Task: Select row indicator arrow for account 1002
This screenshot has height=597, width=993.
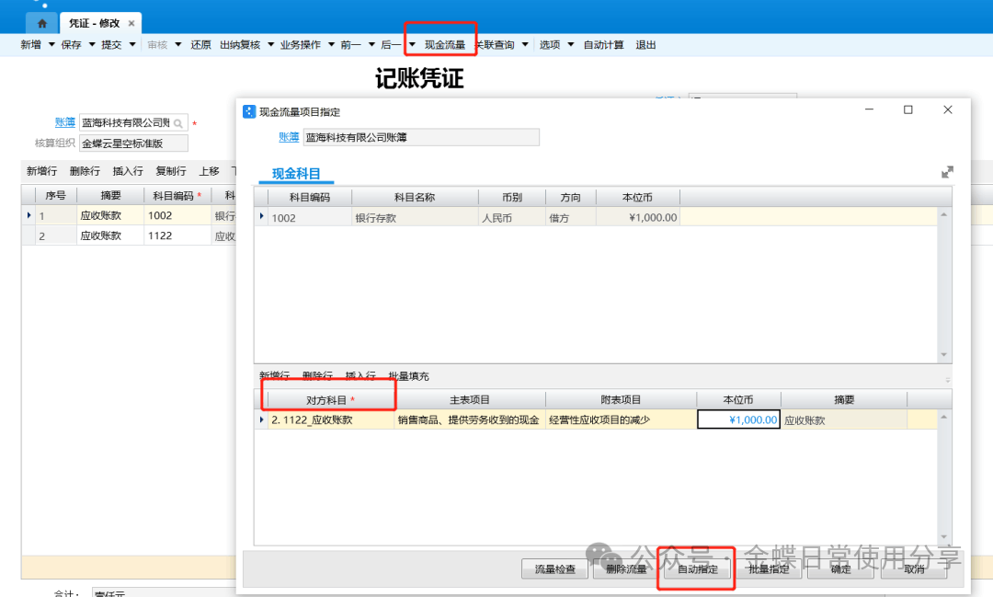Action: (x=262, y=217)
